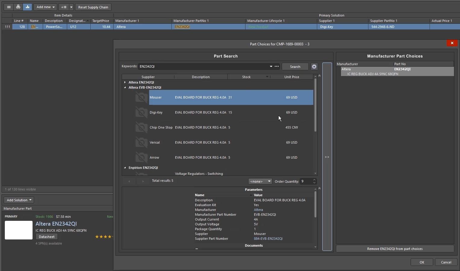460x271 pixels.
Task: Click the keywords ellipsis options icon
Action: tap(277, 66)
